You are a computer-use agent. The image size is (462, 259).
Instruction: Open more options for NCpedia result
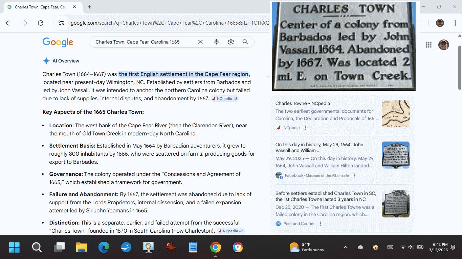click(x=306, y=128)
